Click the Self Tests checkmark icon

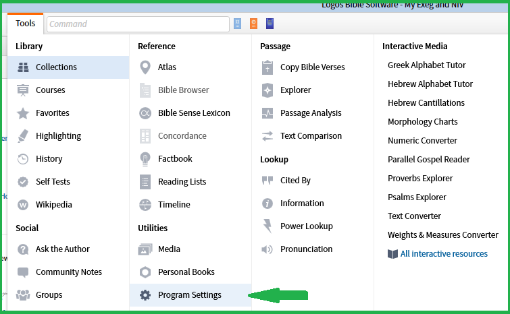23,182
